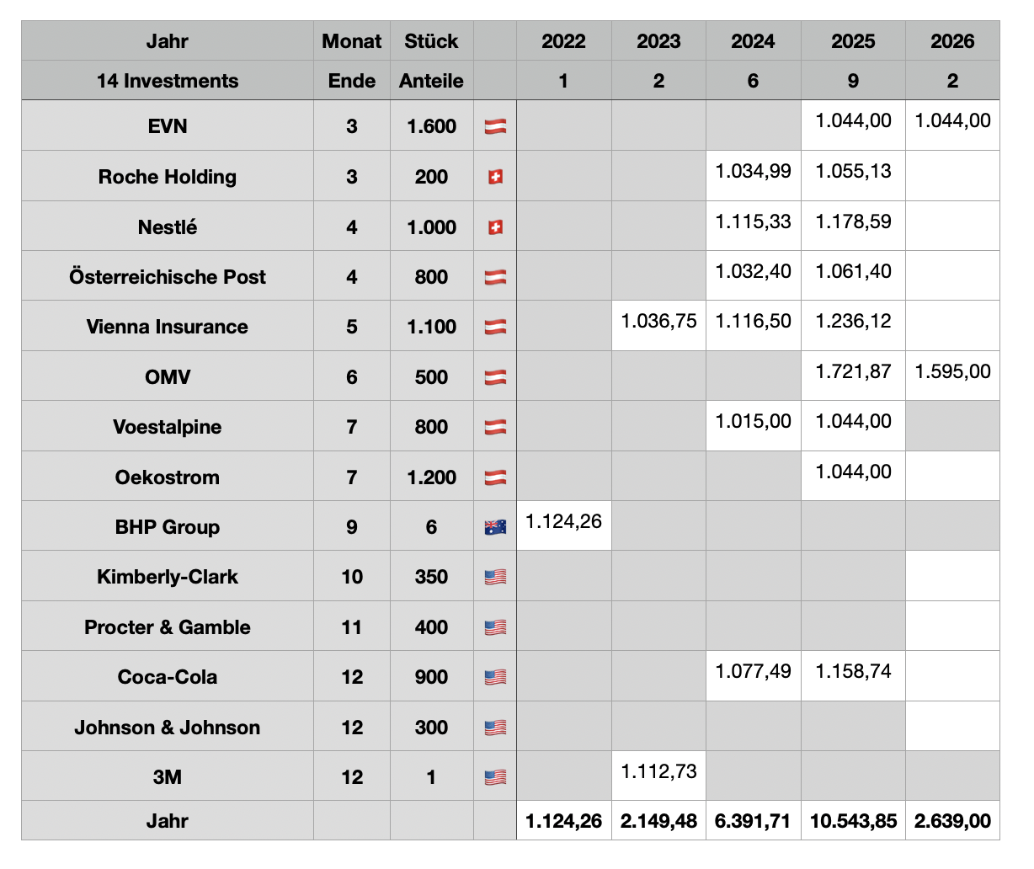The width and height of the screenshot is (1034, 869).
Task: Click the 3M value cell 1.112,73
Action: click(658, 772)
